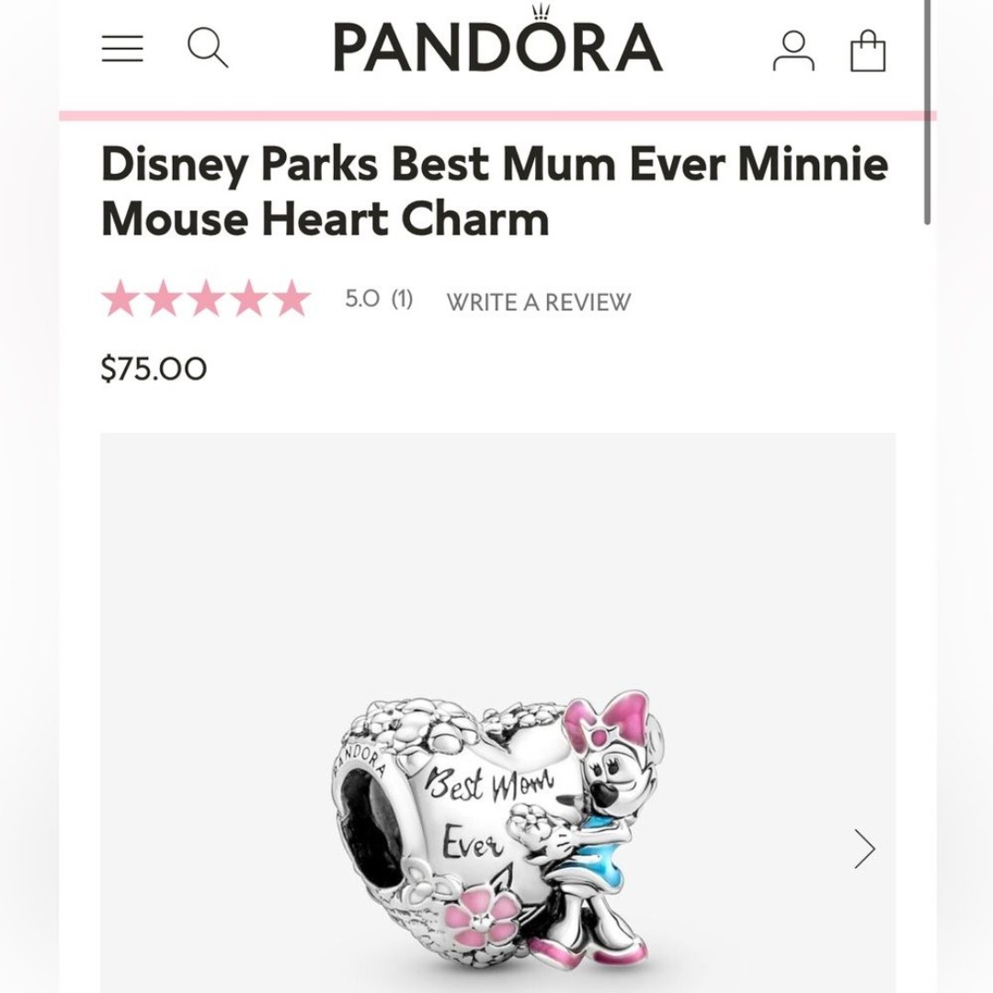Go to homepage via Pandora logo
The height and width of the screenshot is (993, 993).
497,40
